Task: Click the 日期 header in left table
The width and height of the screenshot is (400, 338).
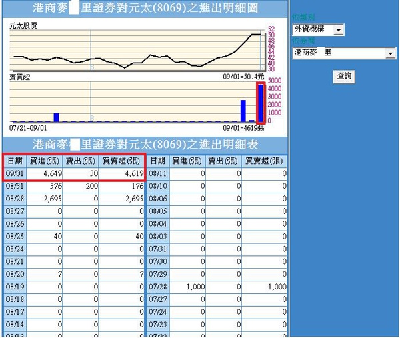Action: [15, 161]
